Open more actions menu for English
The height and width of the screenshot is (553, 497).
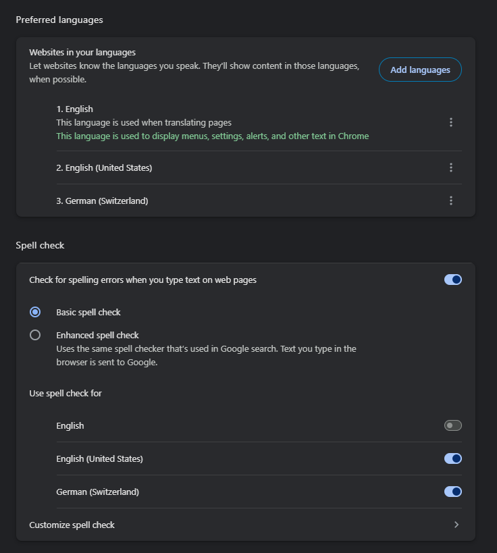451,122
